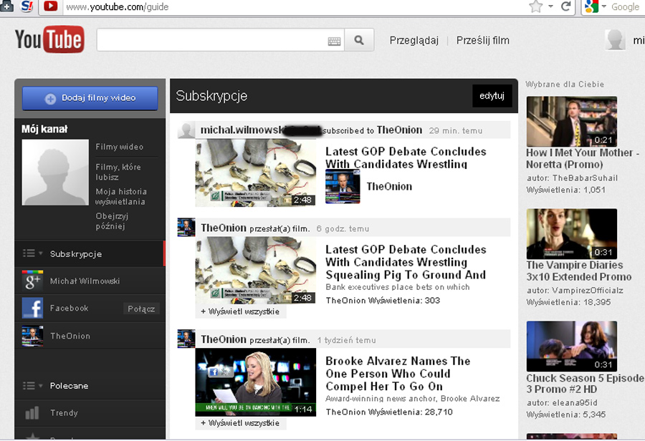
Task: Select the Facebook icon in sidebar
Action: [32, 309]
